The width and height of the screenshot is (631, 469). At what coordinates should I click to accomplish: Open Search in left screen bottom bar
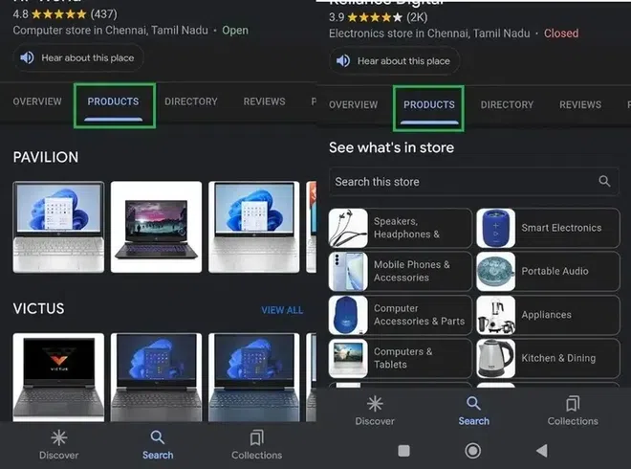click(158, 444)
